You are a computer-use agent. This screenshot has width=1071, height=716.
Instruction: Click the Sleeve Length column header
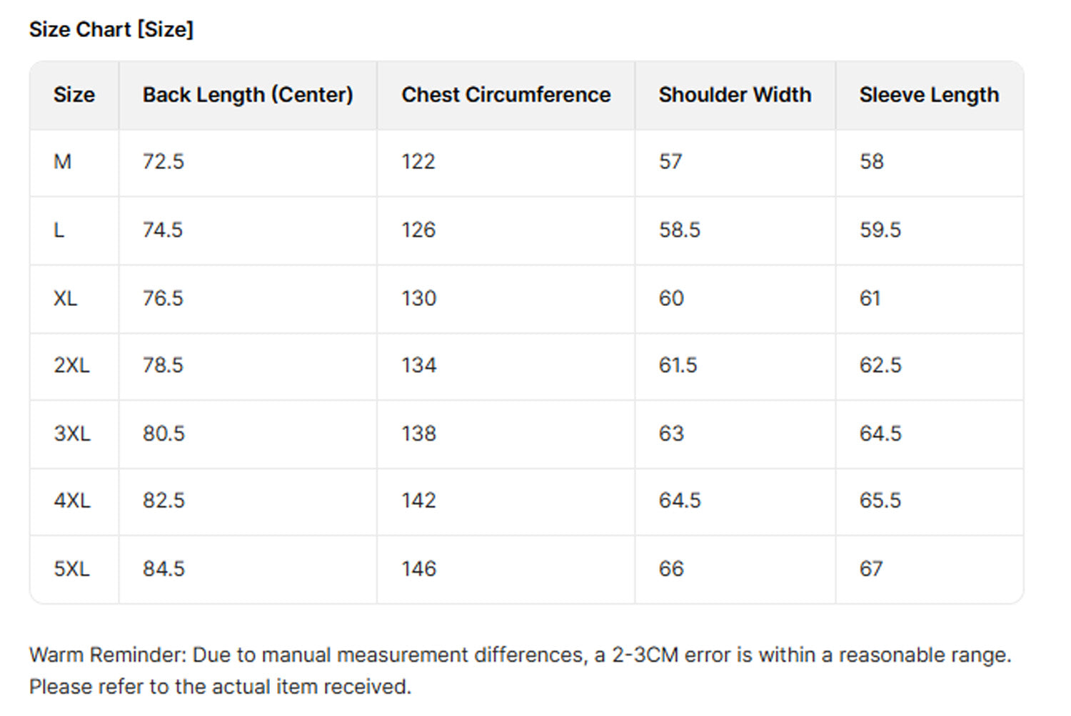[929, 95]
